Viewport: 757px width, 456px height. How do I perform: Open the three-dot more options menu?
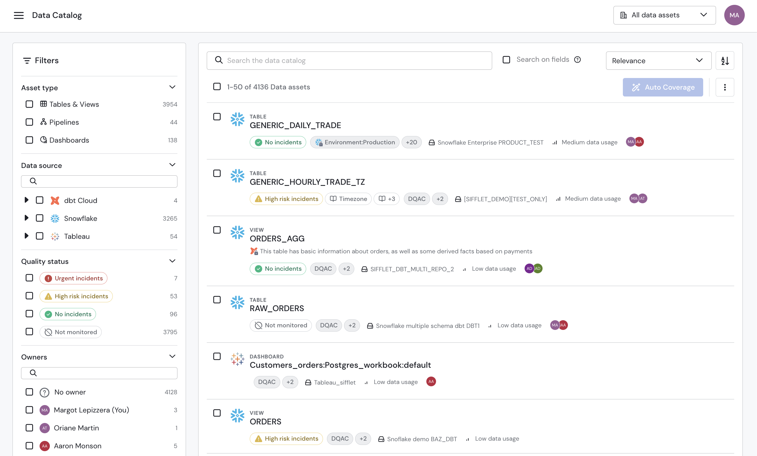(725, 87)
